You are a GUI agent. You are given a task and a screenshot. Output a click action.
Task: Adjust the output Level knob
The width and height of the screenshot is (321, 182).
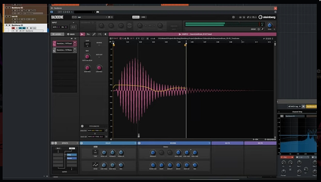click(270, 25)
